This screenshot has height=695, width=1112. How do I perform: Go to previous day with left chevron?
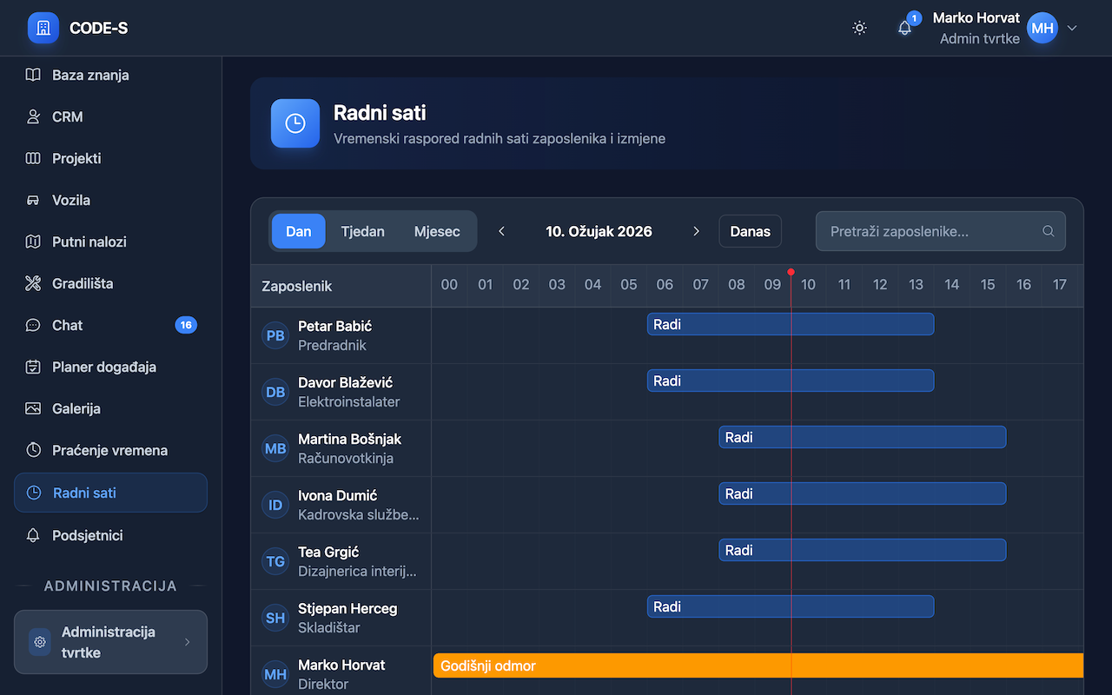tap(501, 231)
